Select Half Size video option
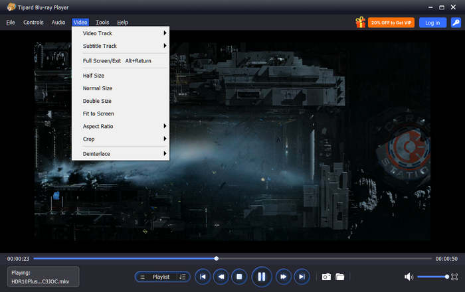The image size is (465, 292). point(121,76)
